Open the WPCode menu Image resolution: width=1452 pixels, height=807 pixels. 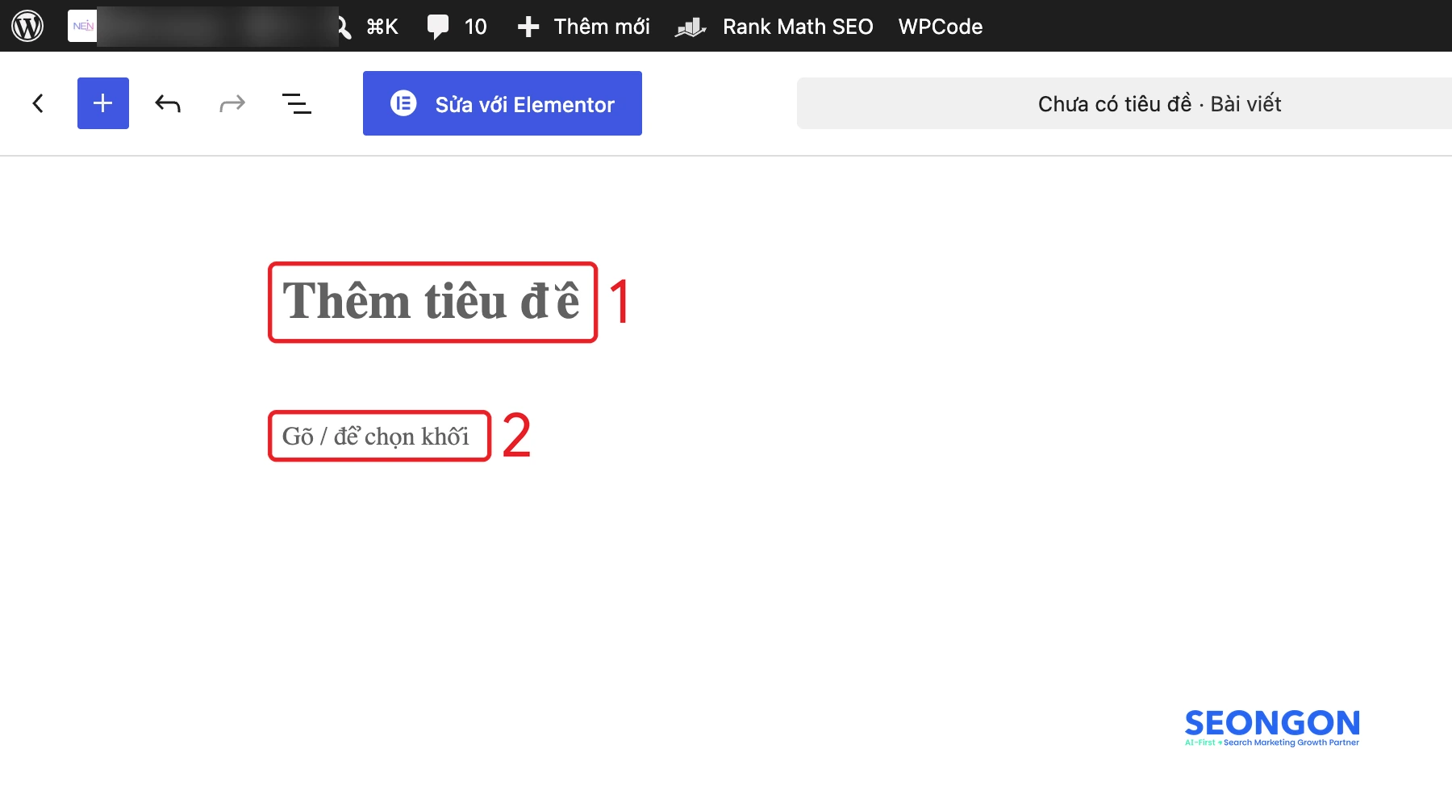pos(941,27)
